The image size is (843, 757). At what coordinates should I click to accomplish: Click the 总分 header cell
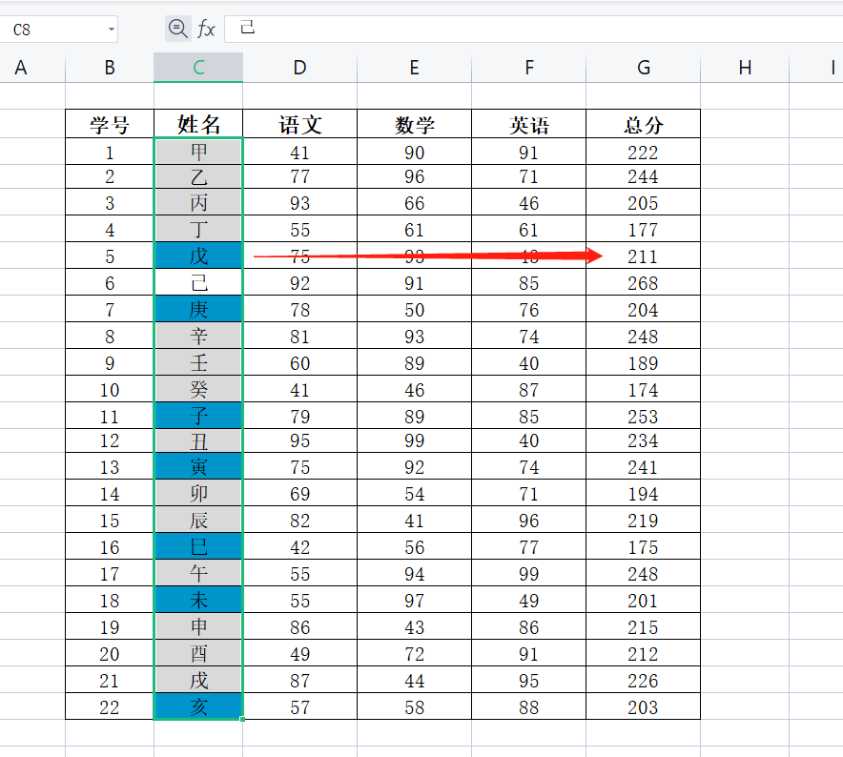coord(644,124)
